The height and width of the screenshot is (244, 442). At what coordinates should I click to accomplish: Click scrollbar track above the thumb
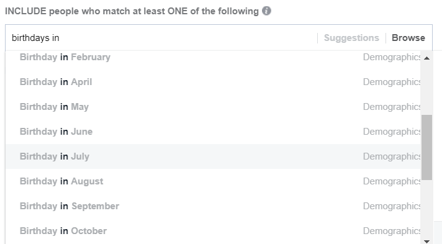426,89
